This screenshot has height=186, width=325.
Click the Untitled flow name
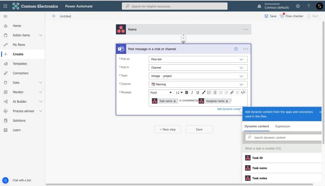coord(65,16)
